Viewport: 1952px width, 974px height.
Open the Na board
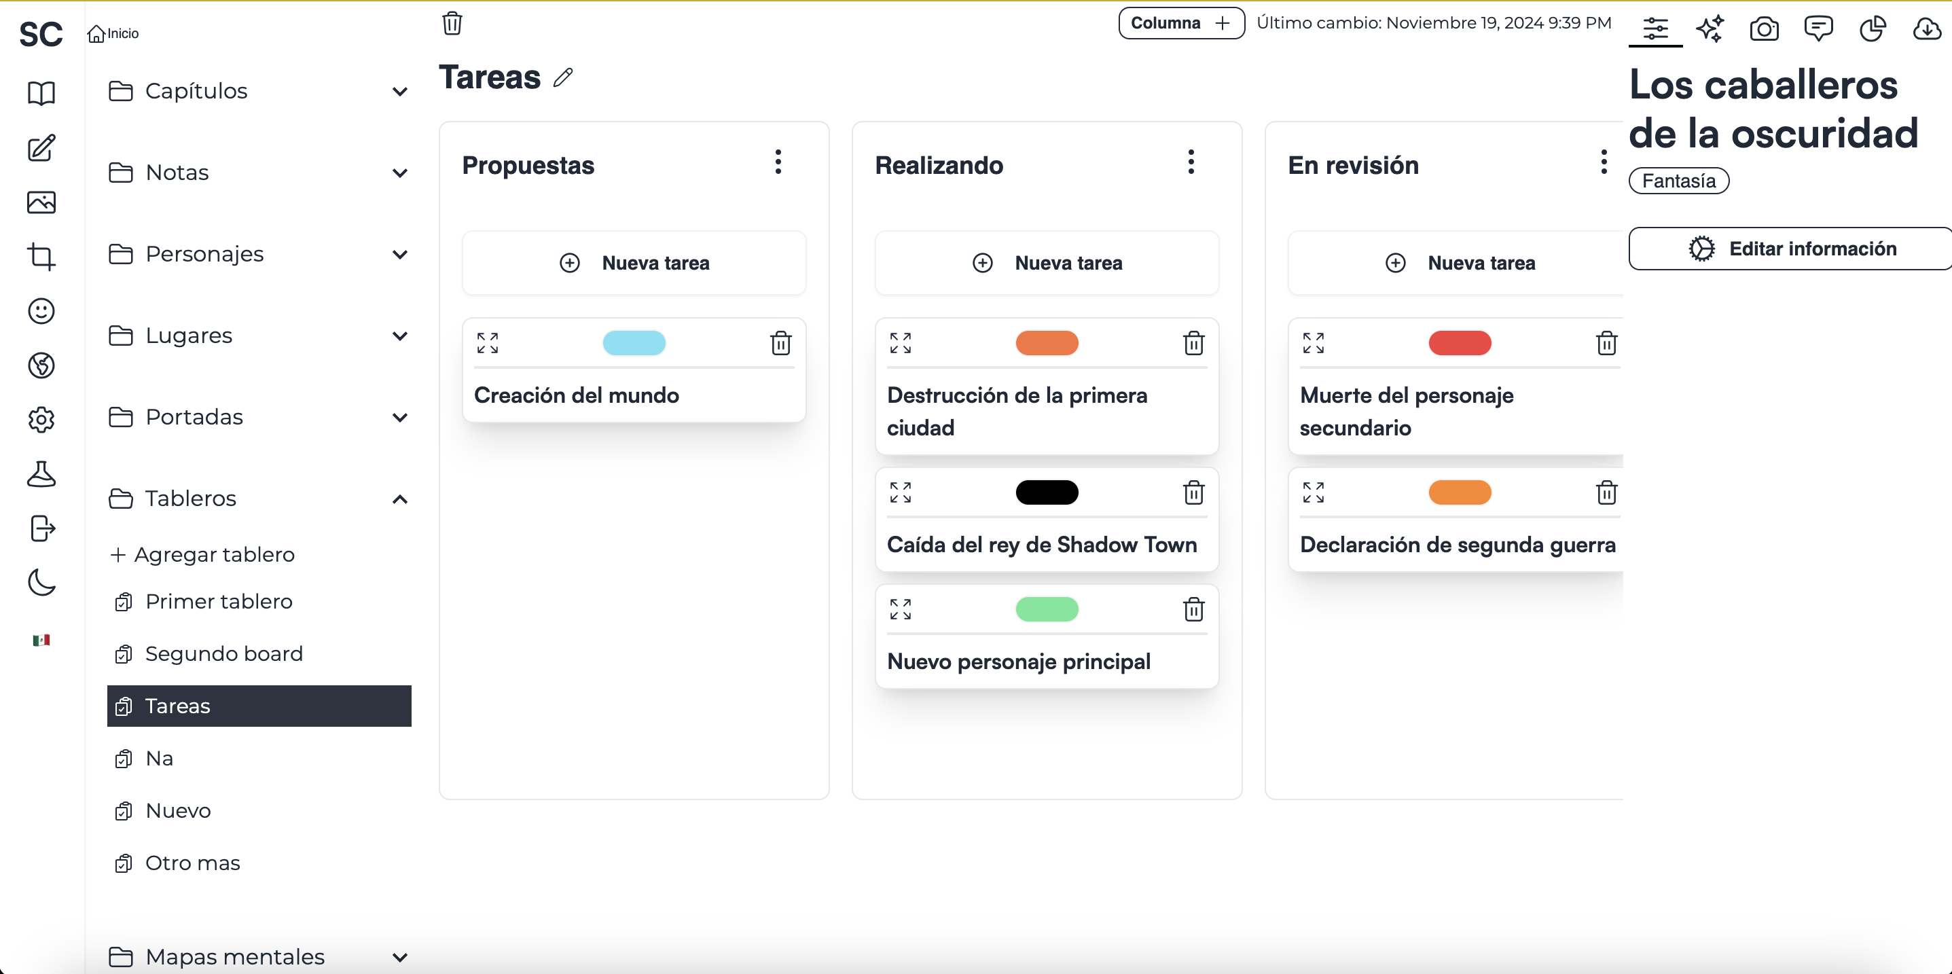259,759
